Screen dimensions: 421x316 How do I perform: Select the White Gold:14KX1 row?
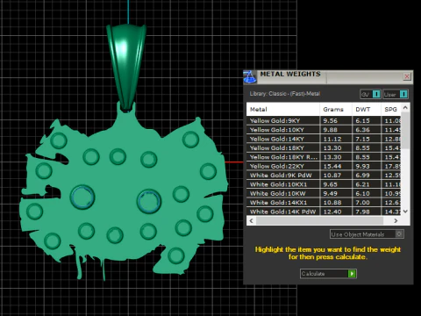coord(324,203)
